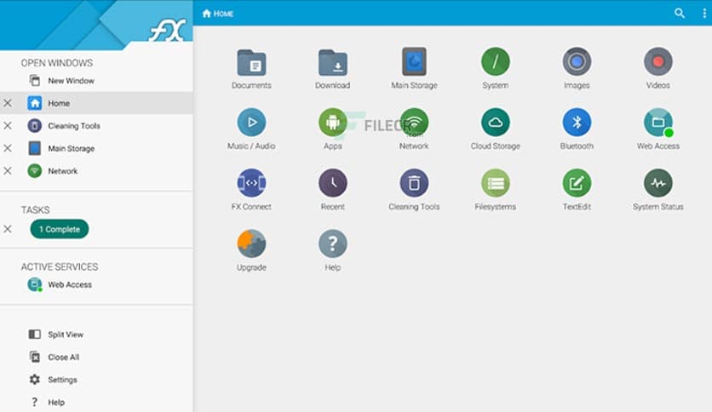Open Main Storage in the home grid

coord(414,61)
